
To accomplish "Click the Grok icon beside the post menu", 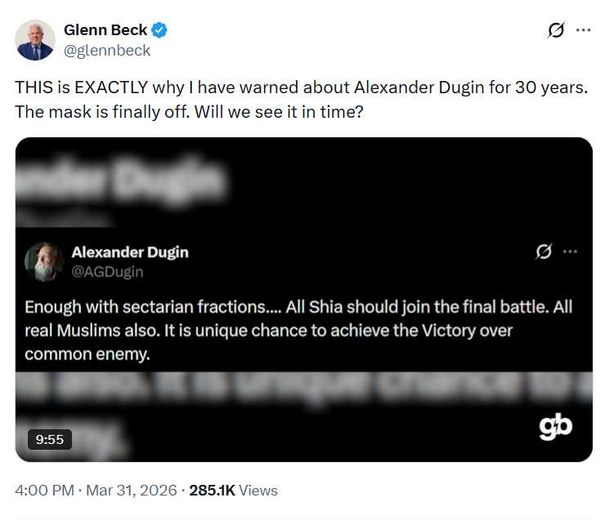I will click(x=556, y=30).
